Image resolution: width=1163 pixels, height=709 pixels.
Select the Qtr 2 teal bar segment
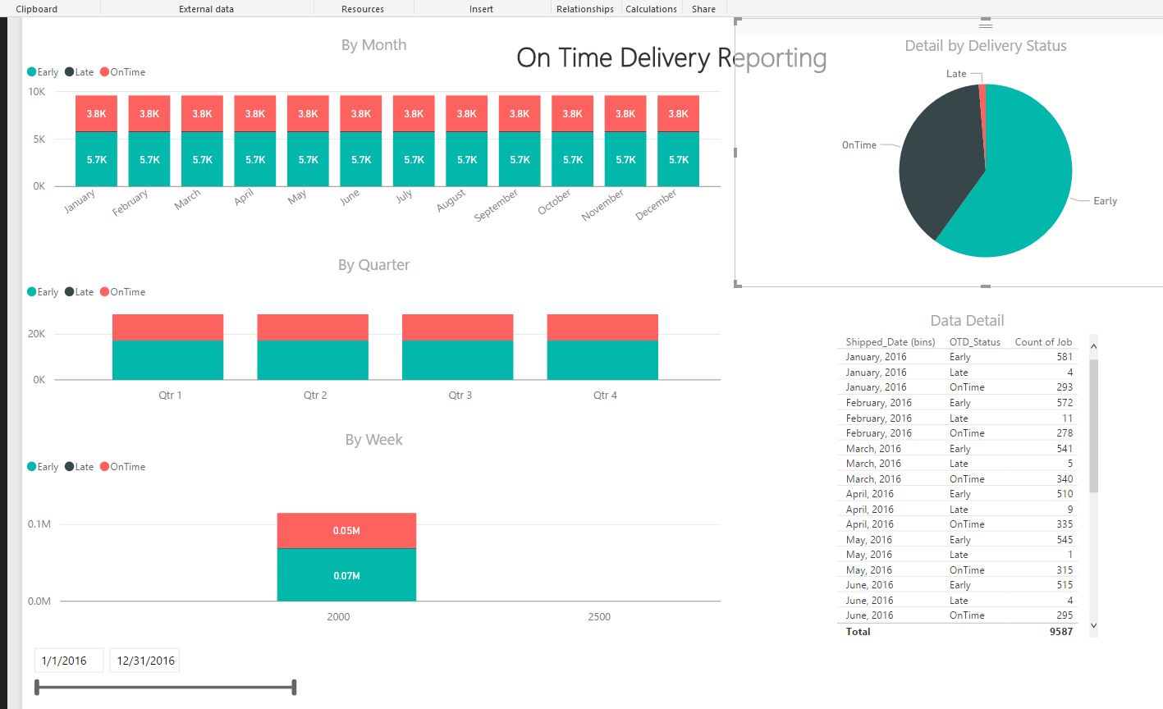pos(313,360)
